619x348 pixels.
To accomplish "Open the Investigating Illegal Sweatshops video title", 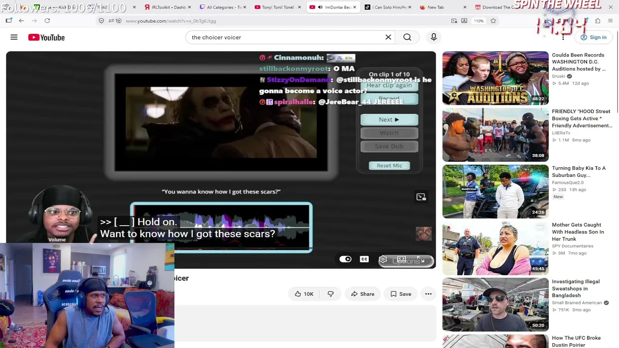I will pyautogui.click(x=576, y=289).
